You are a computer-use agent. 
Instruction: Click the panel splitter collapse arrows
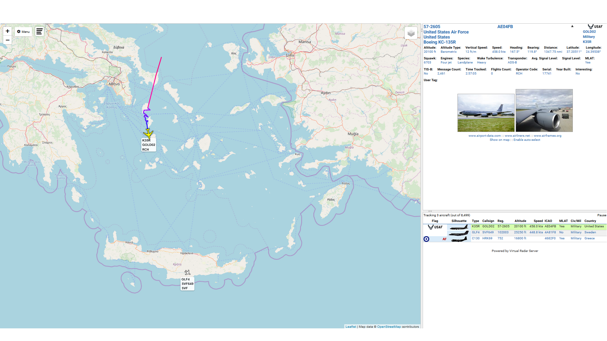(x=430, y=211)
